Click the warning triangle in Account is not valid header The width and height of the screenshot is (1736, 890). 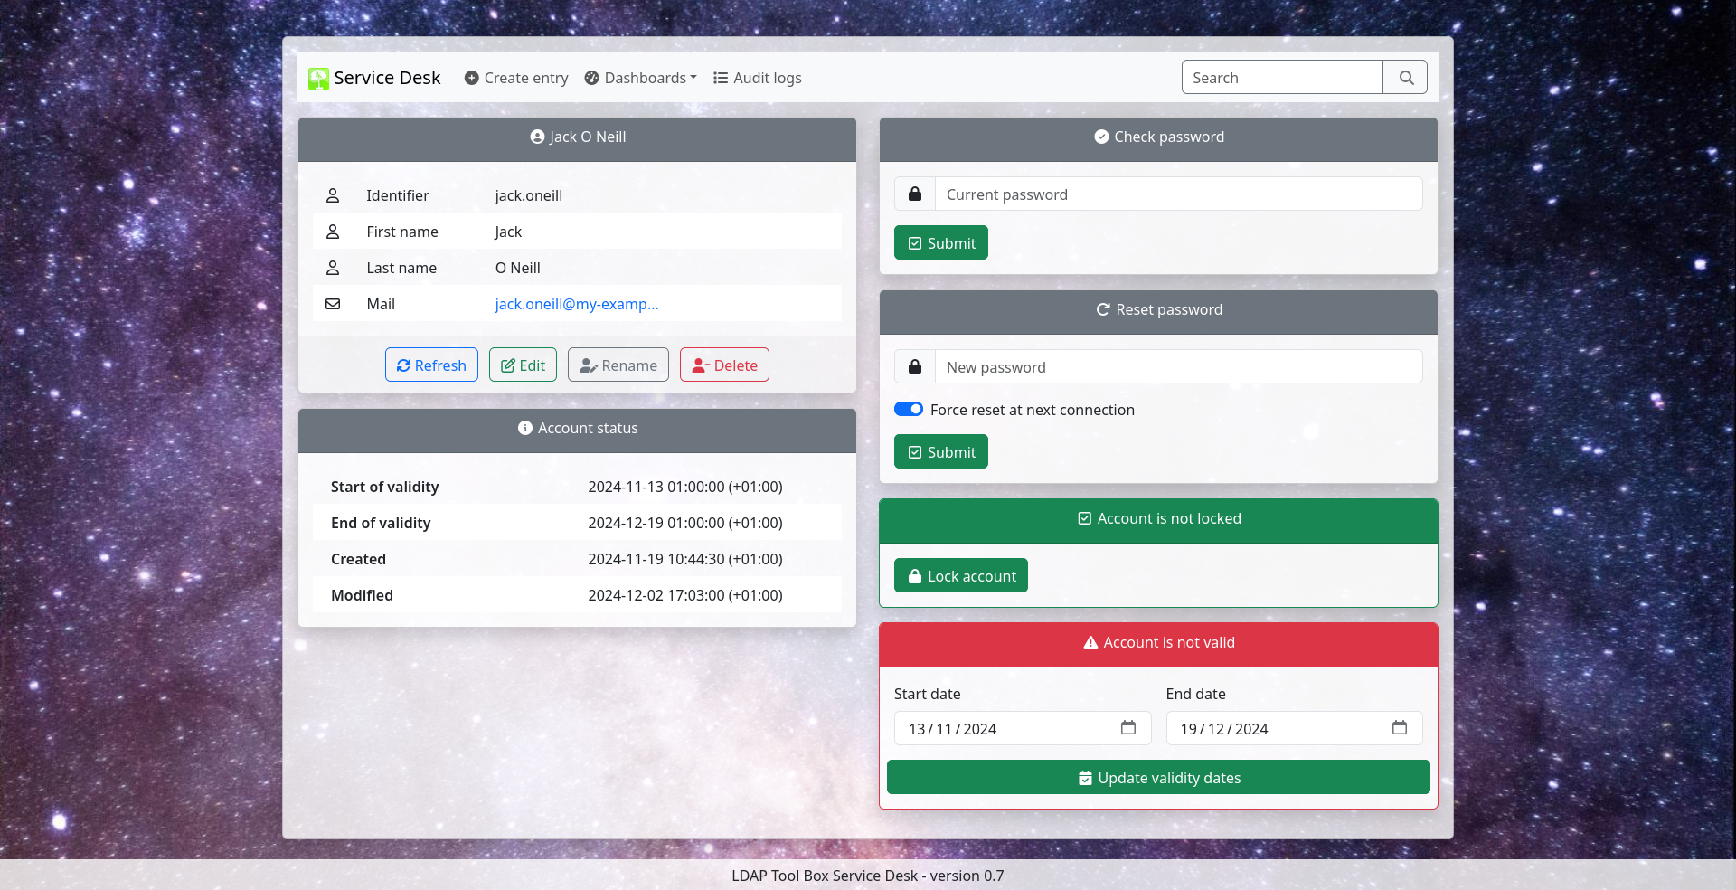1090,642
